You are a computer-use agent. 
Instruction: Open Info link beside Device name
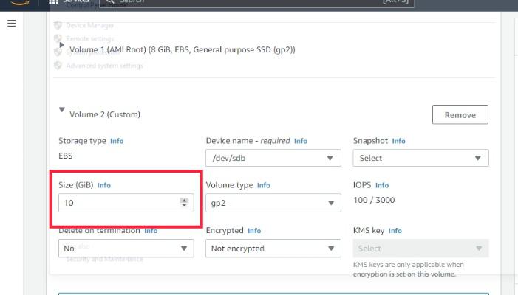pyautogui.click(x=300, y=141)
